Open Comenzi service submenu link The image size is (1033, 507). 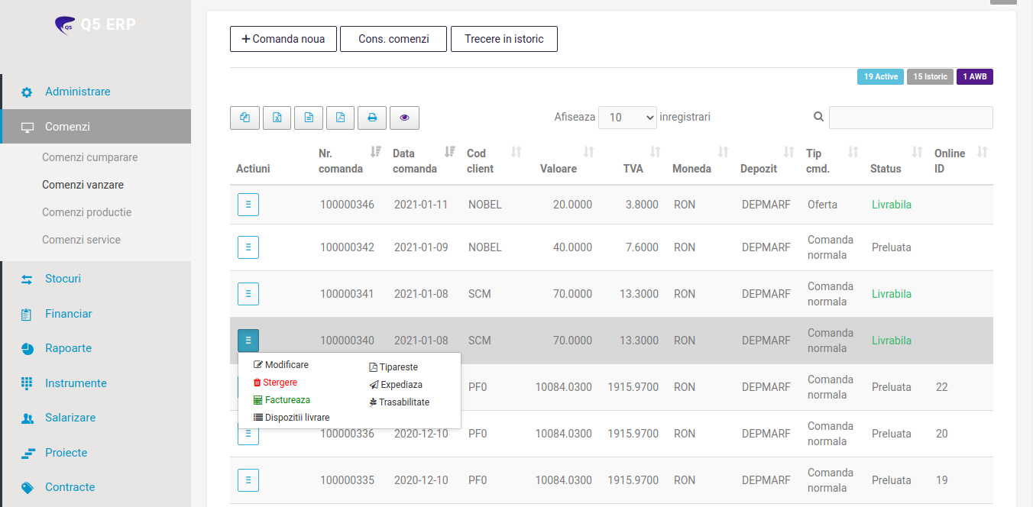(82, 240)
